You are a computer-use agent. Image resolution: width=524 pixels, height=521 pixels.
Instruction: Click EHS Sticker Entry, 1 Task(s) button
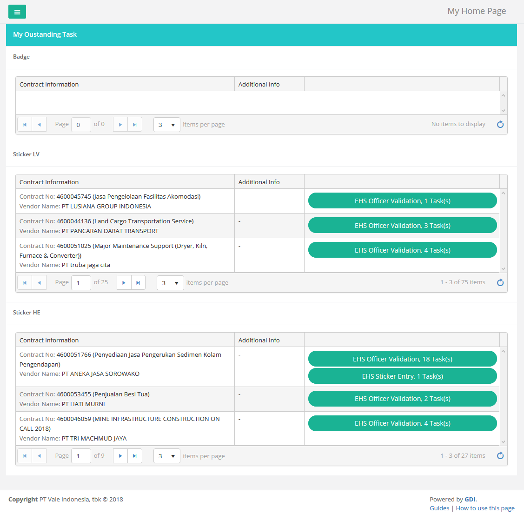click(x=402, y=376)
